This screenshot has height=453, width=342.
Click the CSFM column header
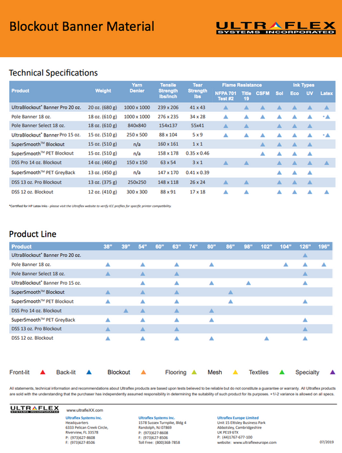[262, 93]
